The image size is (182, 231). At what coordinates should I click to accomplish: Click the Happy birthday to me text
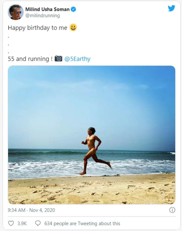tap(37, 28)
